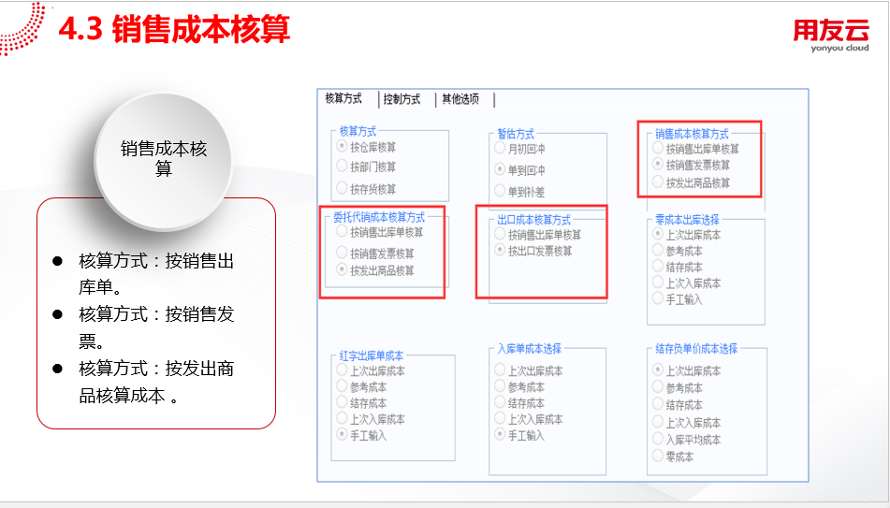Choose 单到补差 estimation option
The height and width of the screenshot is (508, 890).
tap(501, 191)
